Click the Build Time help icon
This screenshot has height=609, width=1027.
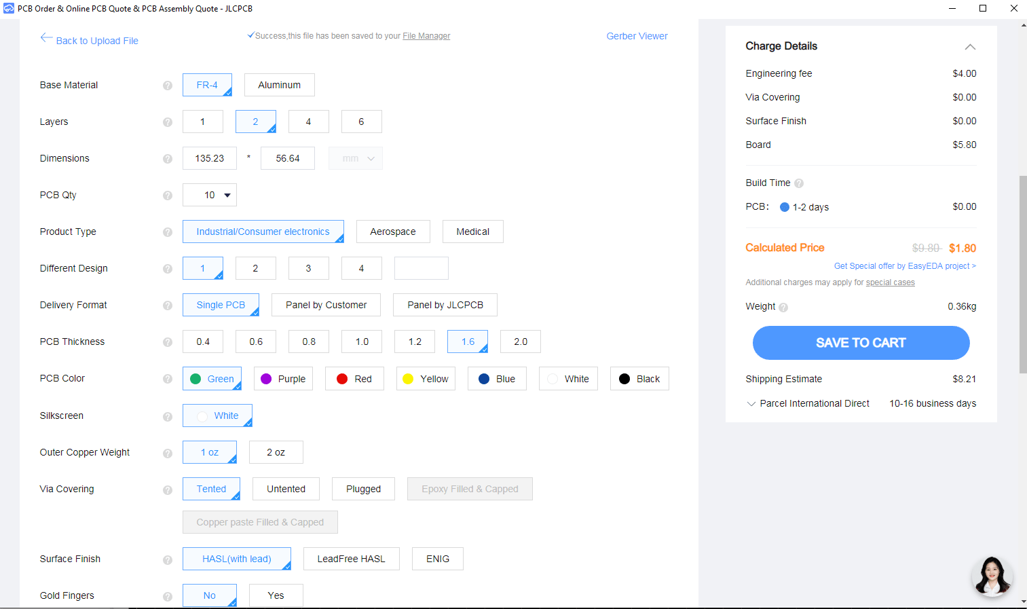799,183
